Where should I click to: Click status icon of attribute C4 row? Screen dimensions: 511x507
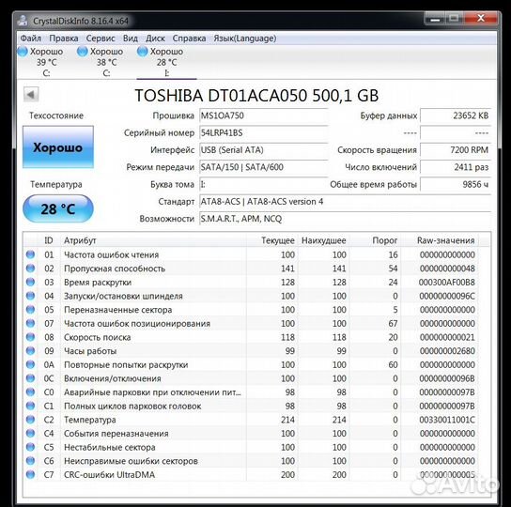point(30,434)
